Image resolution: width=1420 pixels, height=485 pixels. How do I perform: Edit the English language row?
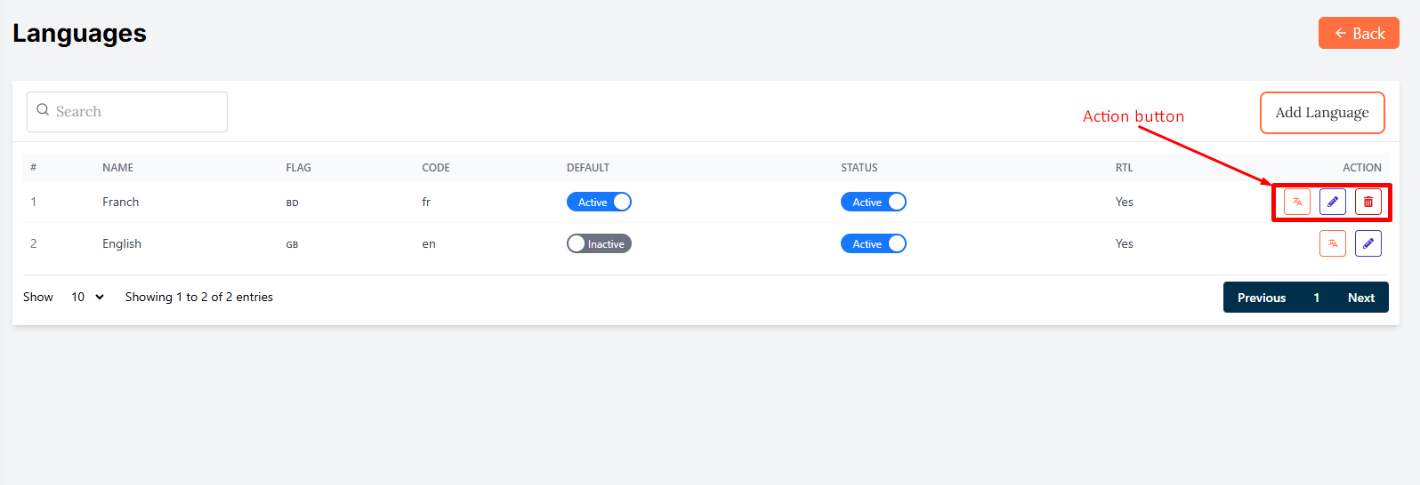click(x=1368, y=243)
